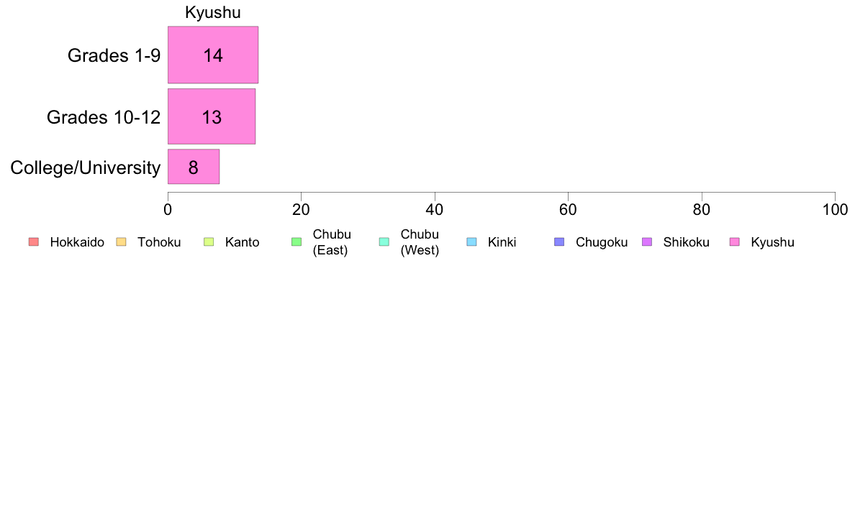
Task: Click the College/University axis label
Action: point(86,167)
